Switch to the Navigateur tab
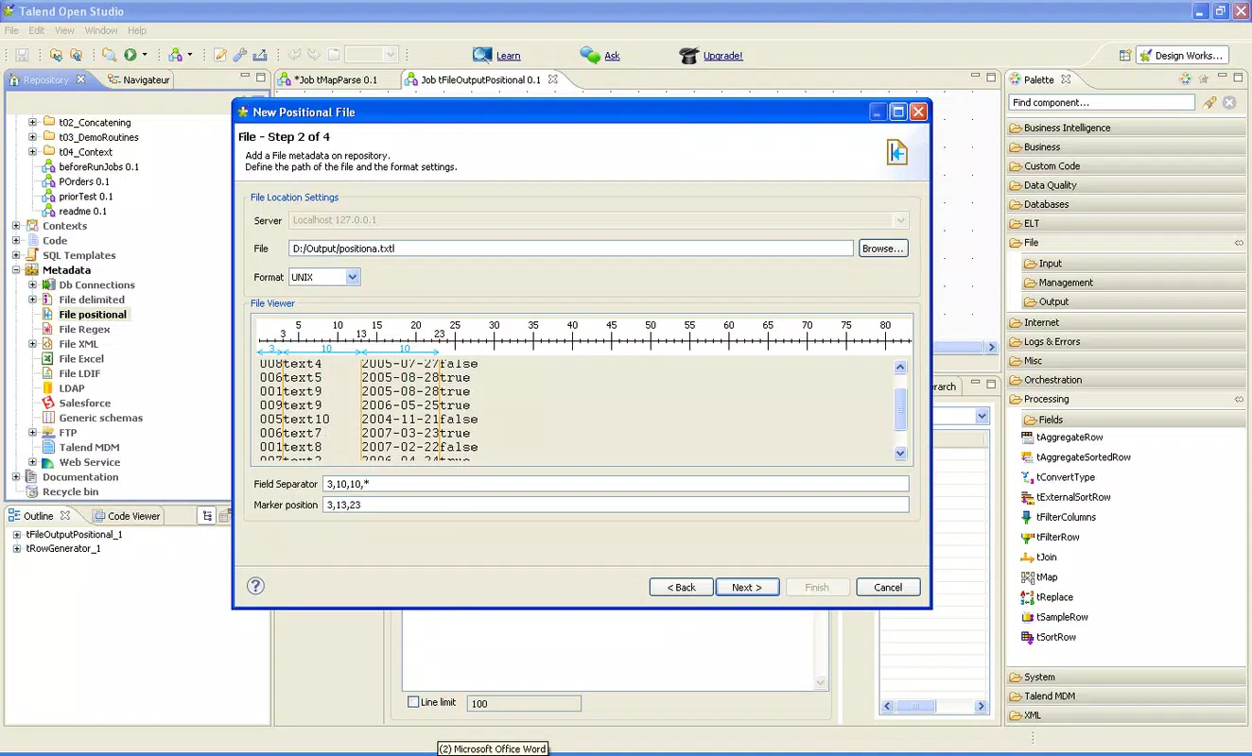 coord(139,79)
